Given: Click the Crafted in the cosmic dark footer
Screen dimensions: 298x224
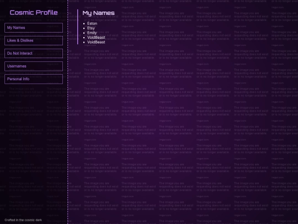Looking at the screenshot, I should click(23, 220).
